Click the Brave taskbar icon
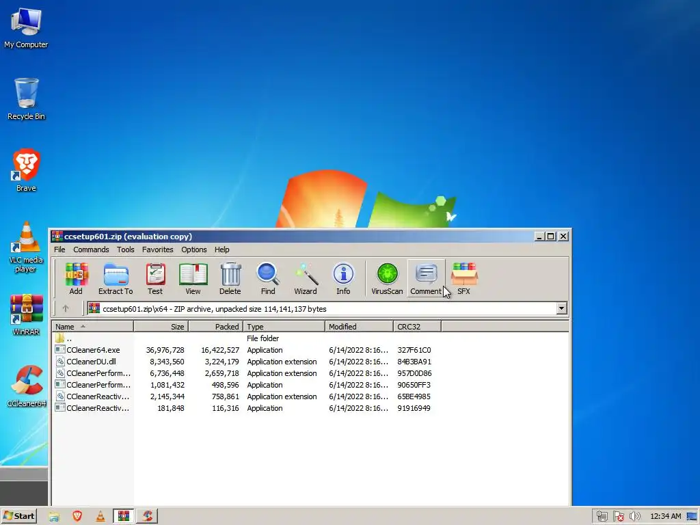 pyautogui.click(x=77, y=516)
